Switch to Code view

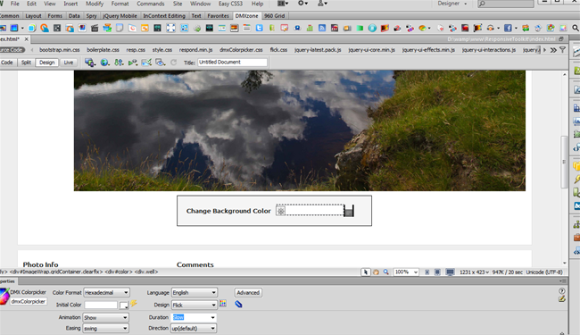tap(6, 63)
